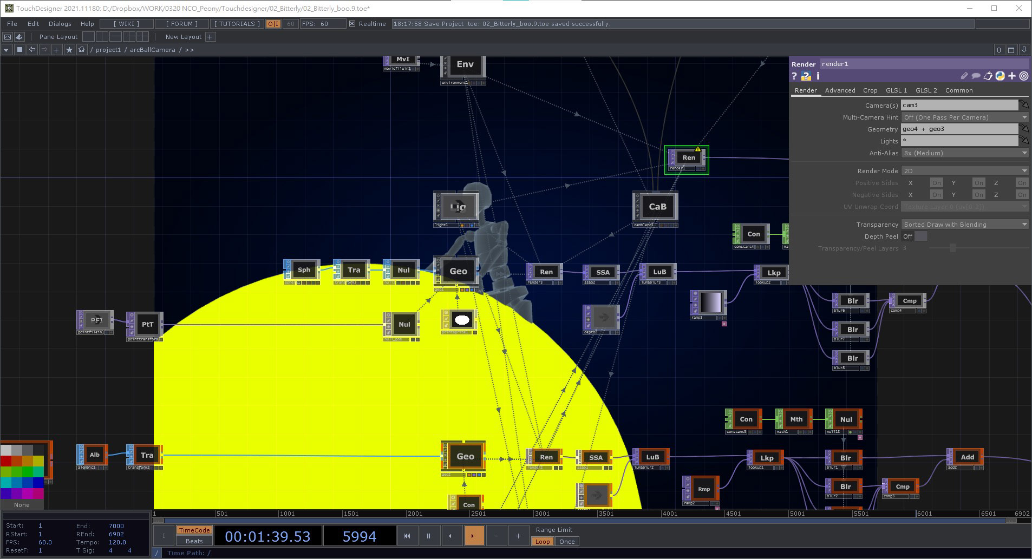Open Multi-Camera Hint dropdown
The height and width of the screenshot is (559, 1032).
[x=964, y=117]
